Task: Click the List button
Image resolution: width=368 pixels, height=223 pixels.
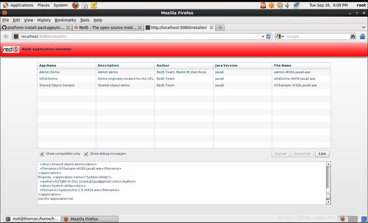Action: click(x=322, y=154)
